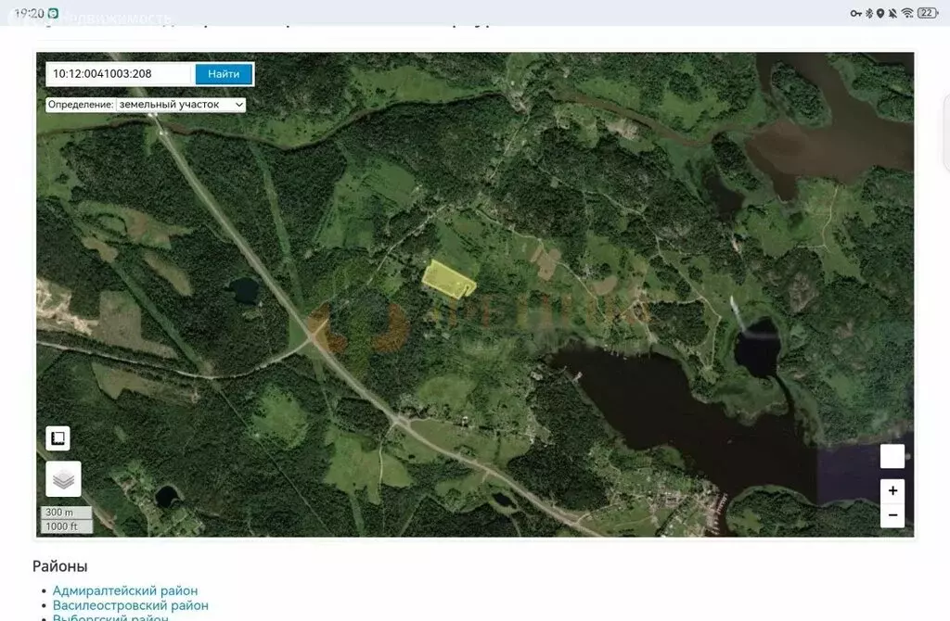Tap the battery indicator in status bar
950x621 pixels.
(927, 13)
